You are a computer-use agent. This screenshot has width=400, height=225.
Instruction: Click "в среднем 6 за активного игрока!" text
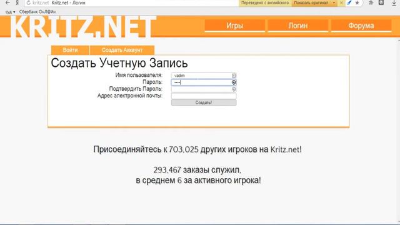pos(198,181)
